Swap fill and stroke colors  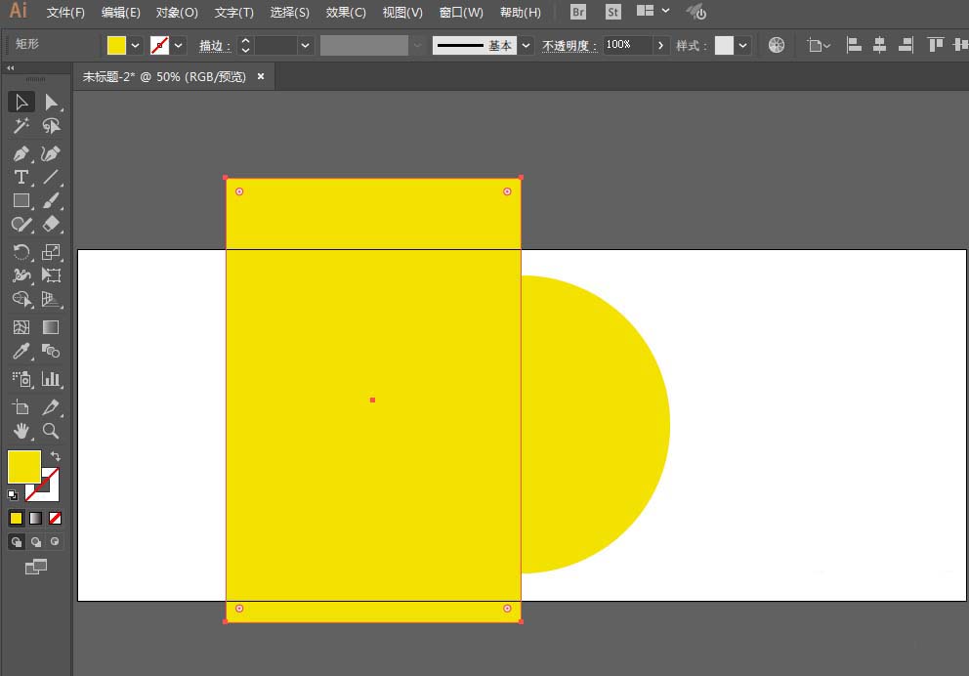tap(56, 456)
